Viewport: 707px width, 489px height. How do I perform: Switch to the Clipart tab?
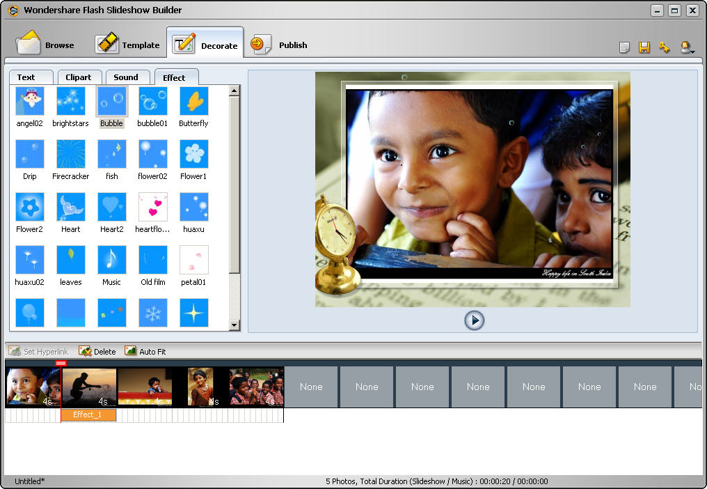[x=79, y=77]
